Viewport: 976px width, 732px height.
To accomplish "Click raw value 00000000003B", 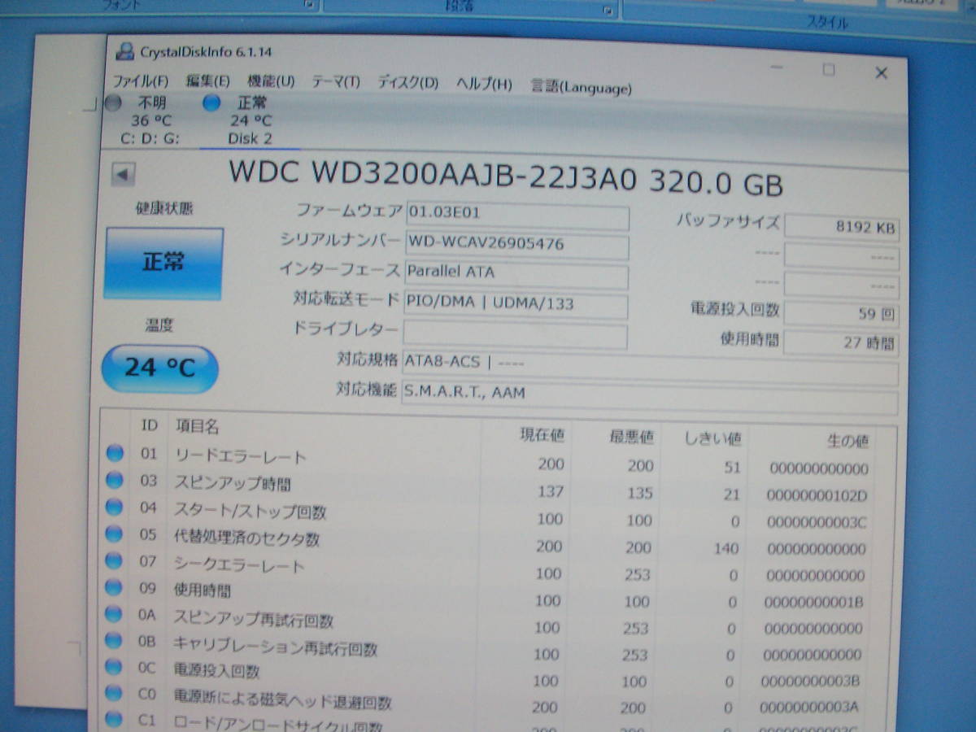I will click(810, 681).
